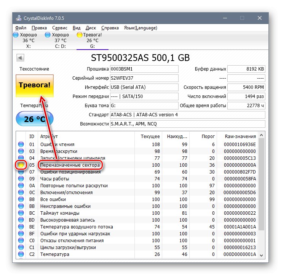This screenshot has width=281, height=275.
Task: Click blue status icon of attribute 09
Action: [21, 179]
